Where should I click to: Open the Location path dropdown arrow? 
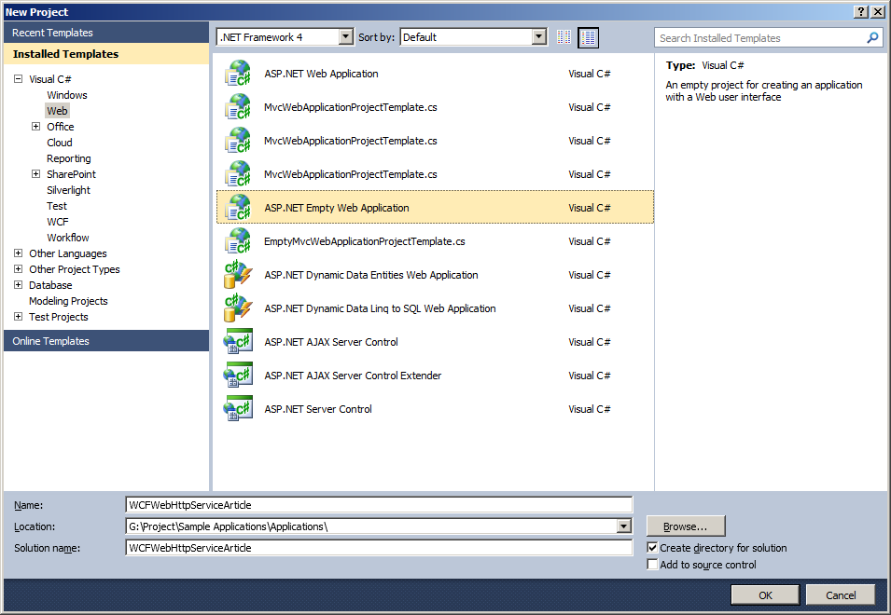click(x=623, y=526)
